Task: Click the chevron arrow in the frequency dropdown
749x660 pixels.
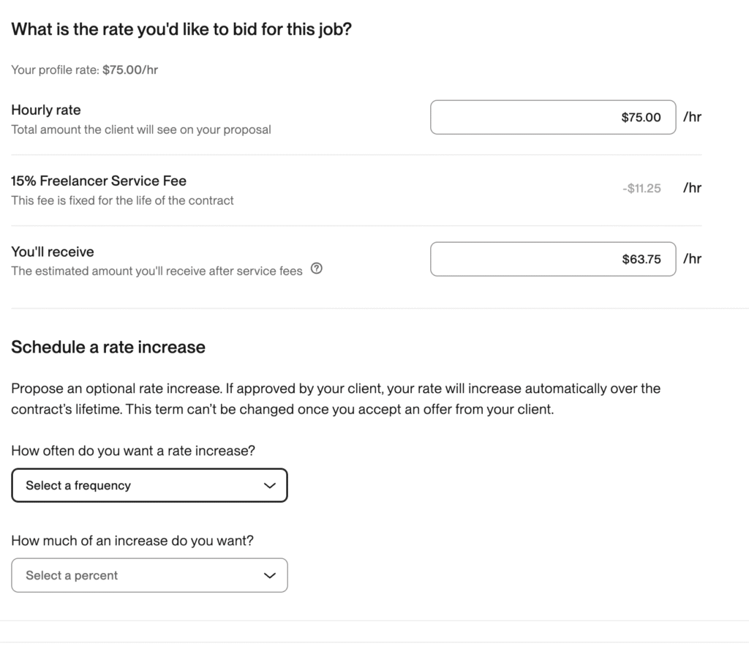Action: point(269,485)
